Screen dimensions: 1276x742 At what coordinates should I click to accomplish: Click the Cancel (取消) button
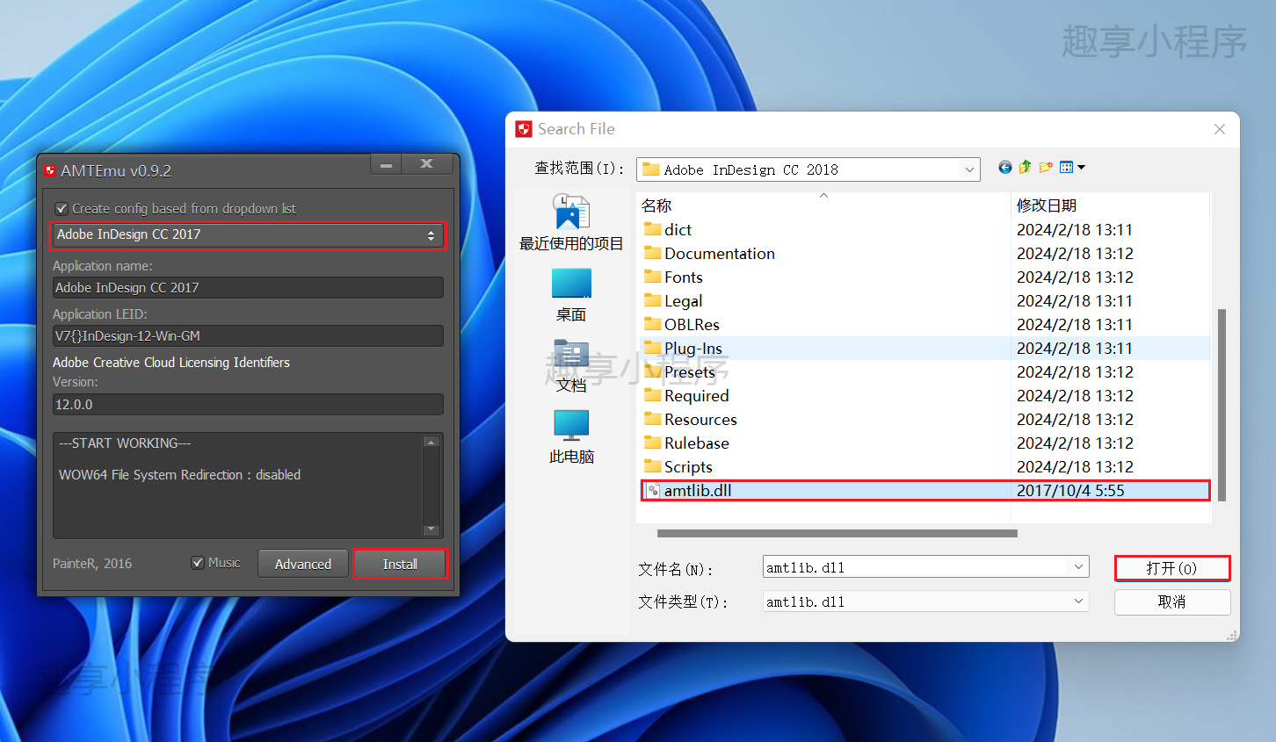(1171, 602)
